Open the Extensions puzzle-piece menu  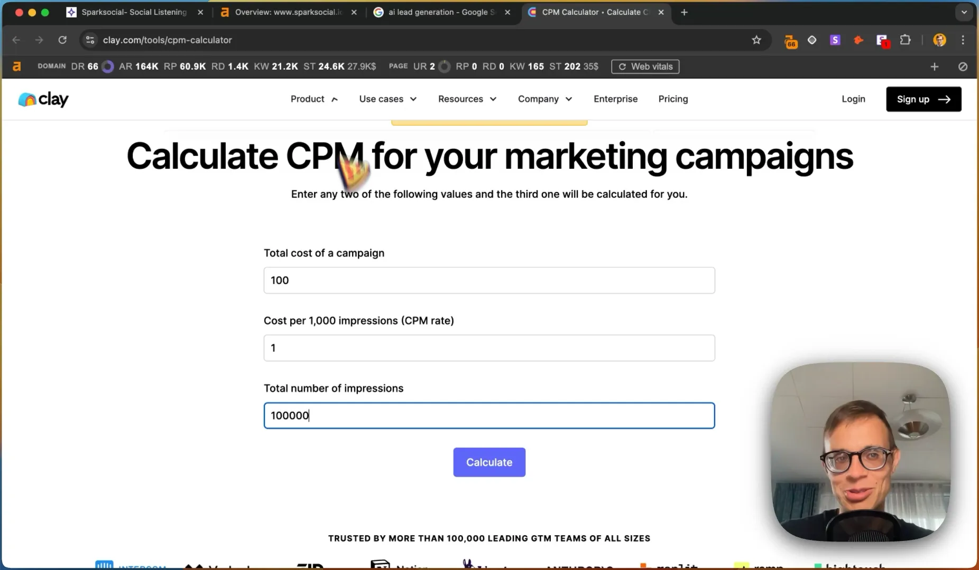tap(906, 40)
